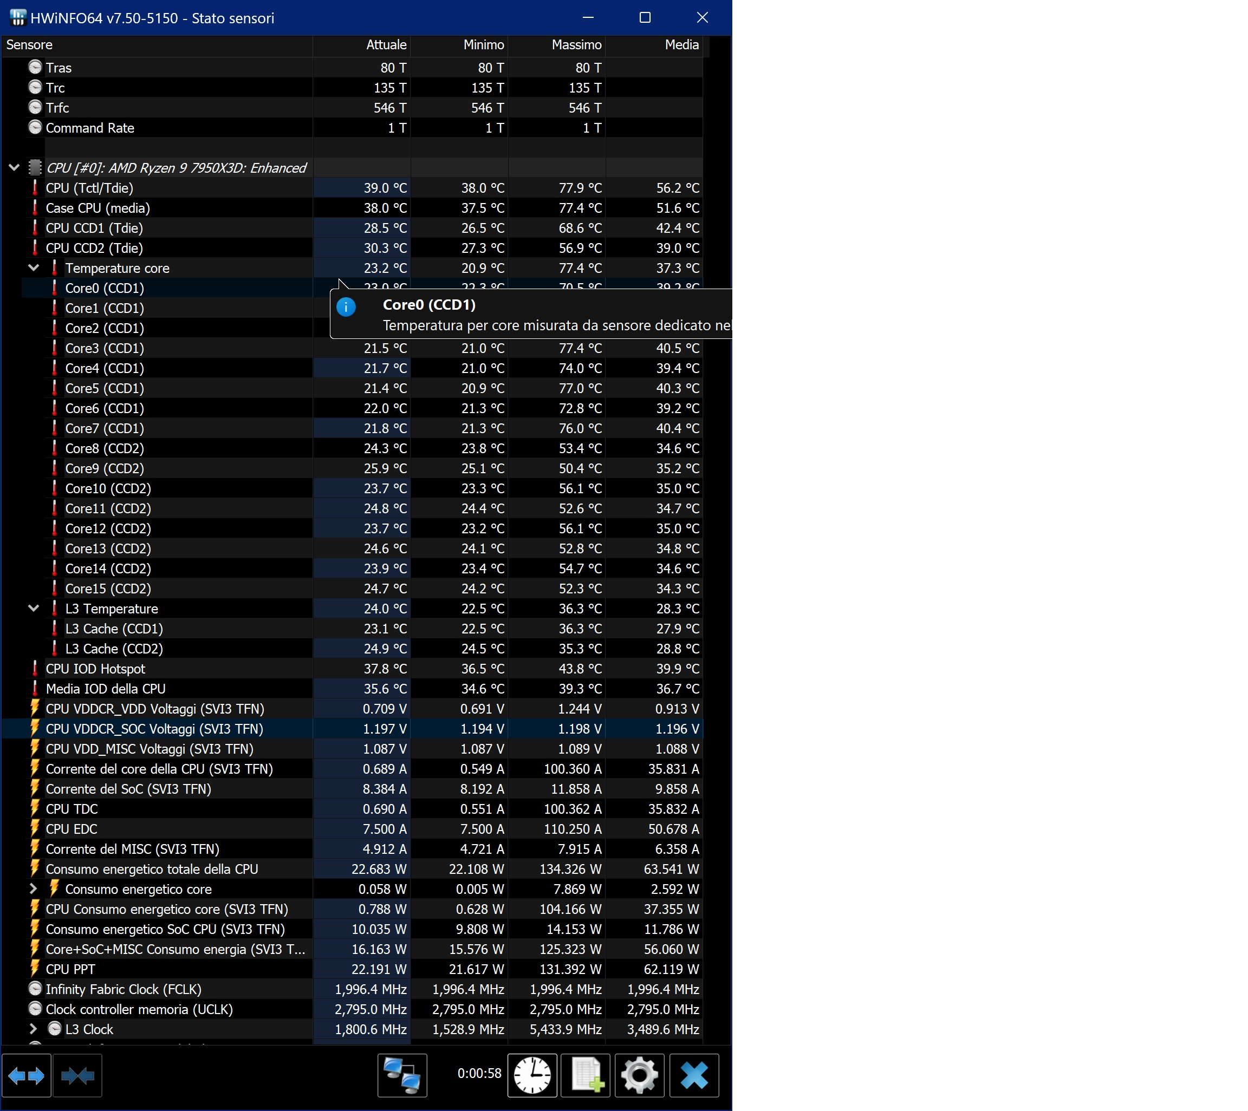Click the Sensore column header
Image resolution: width=1248 pixels, height=1111 pixels.
[29, 44]
